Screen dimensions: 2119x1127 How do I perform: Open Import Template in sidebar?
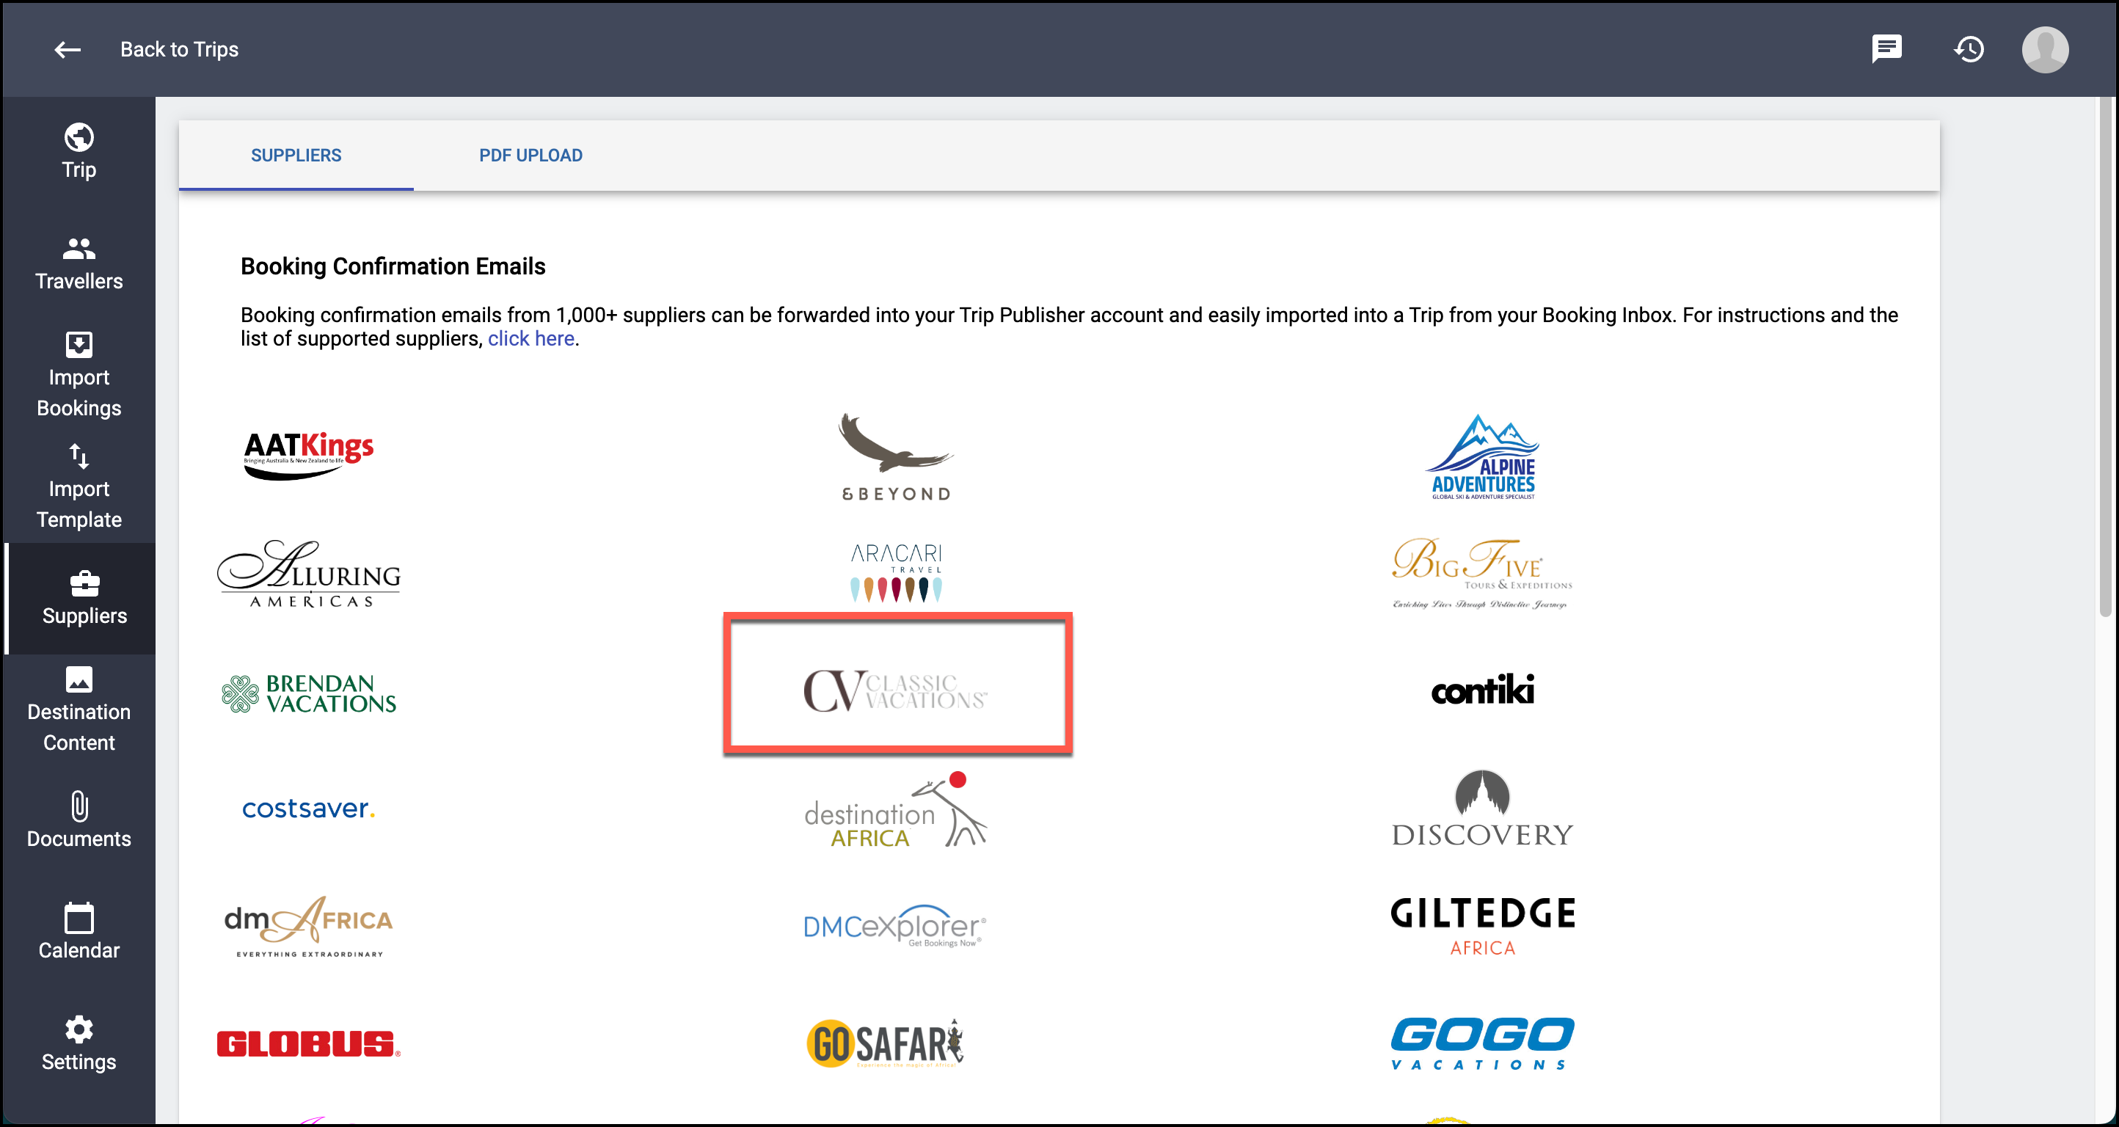[79, 486]
